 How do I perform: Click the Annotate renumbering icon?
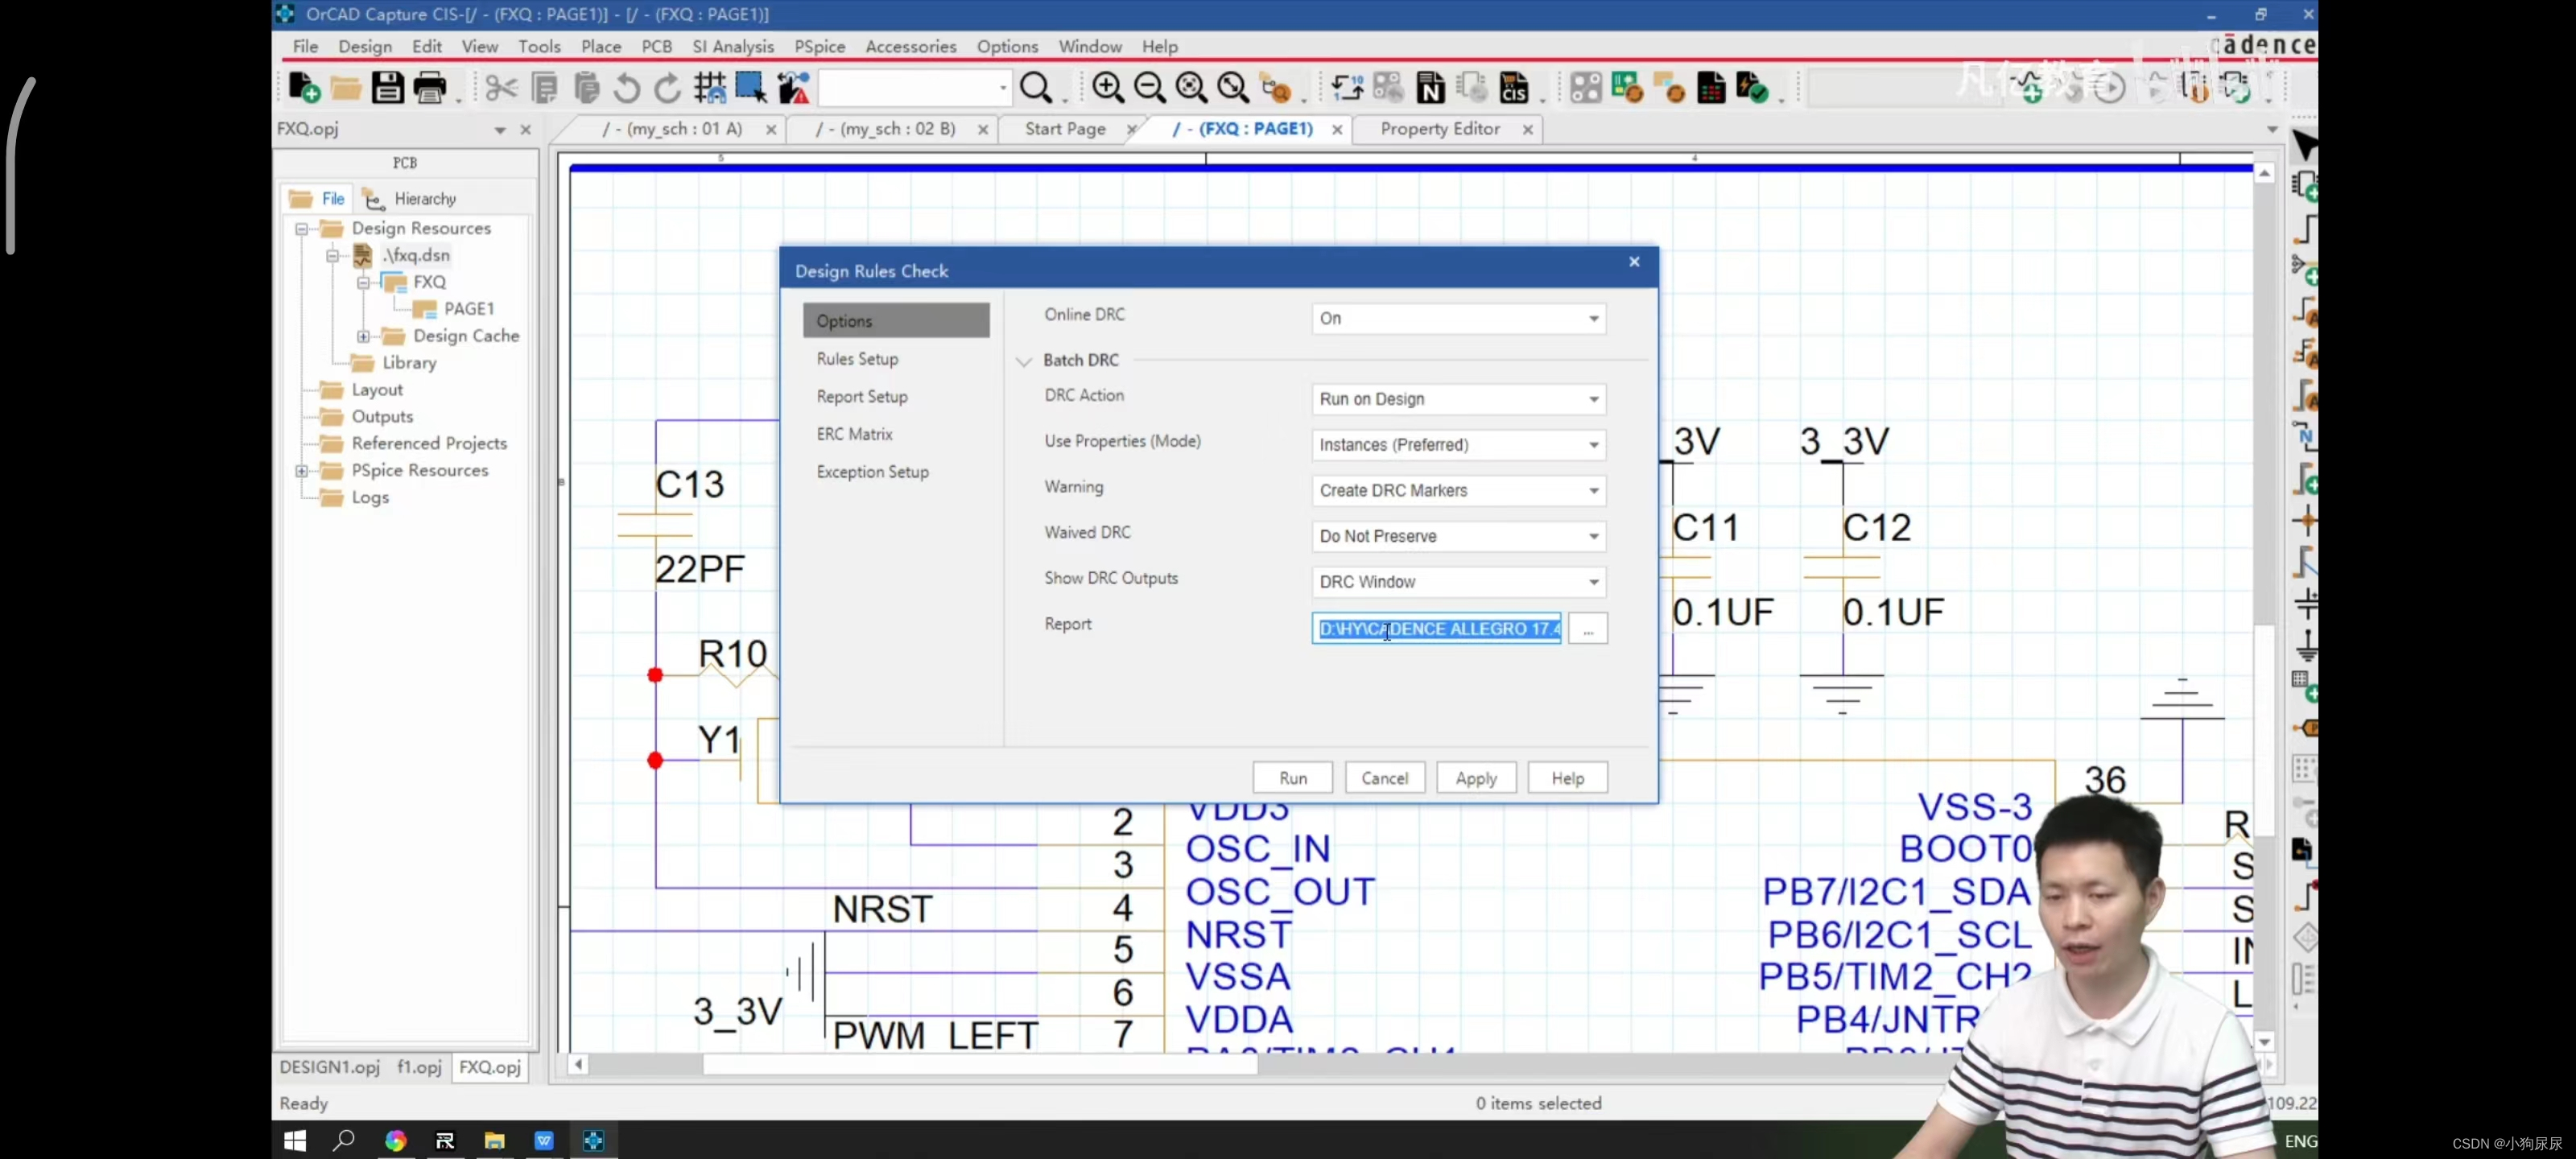(x=1347, y=88)
